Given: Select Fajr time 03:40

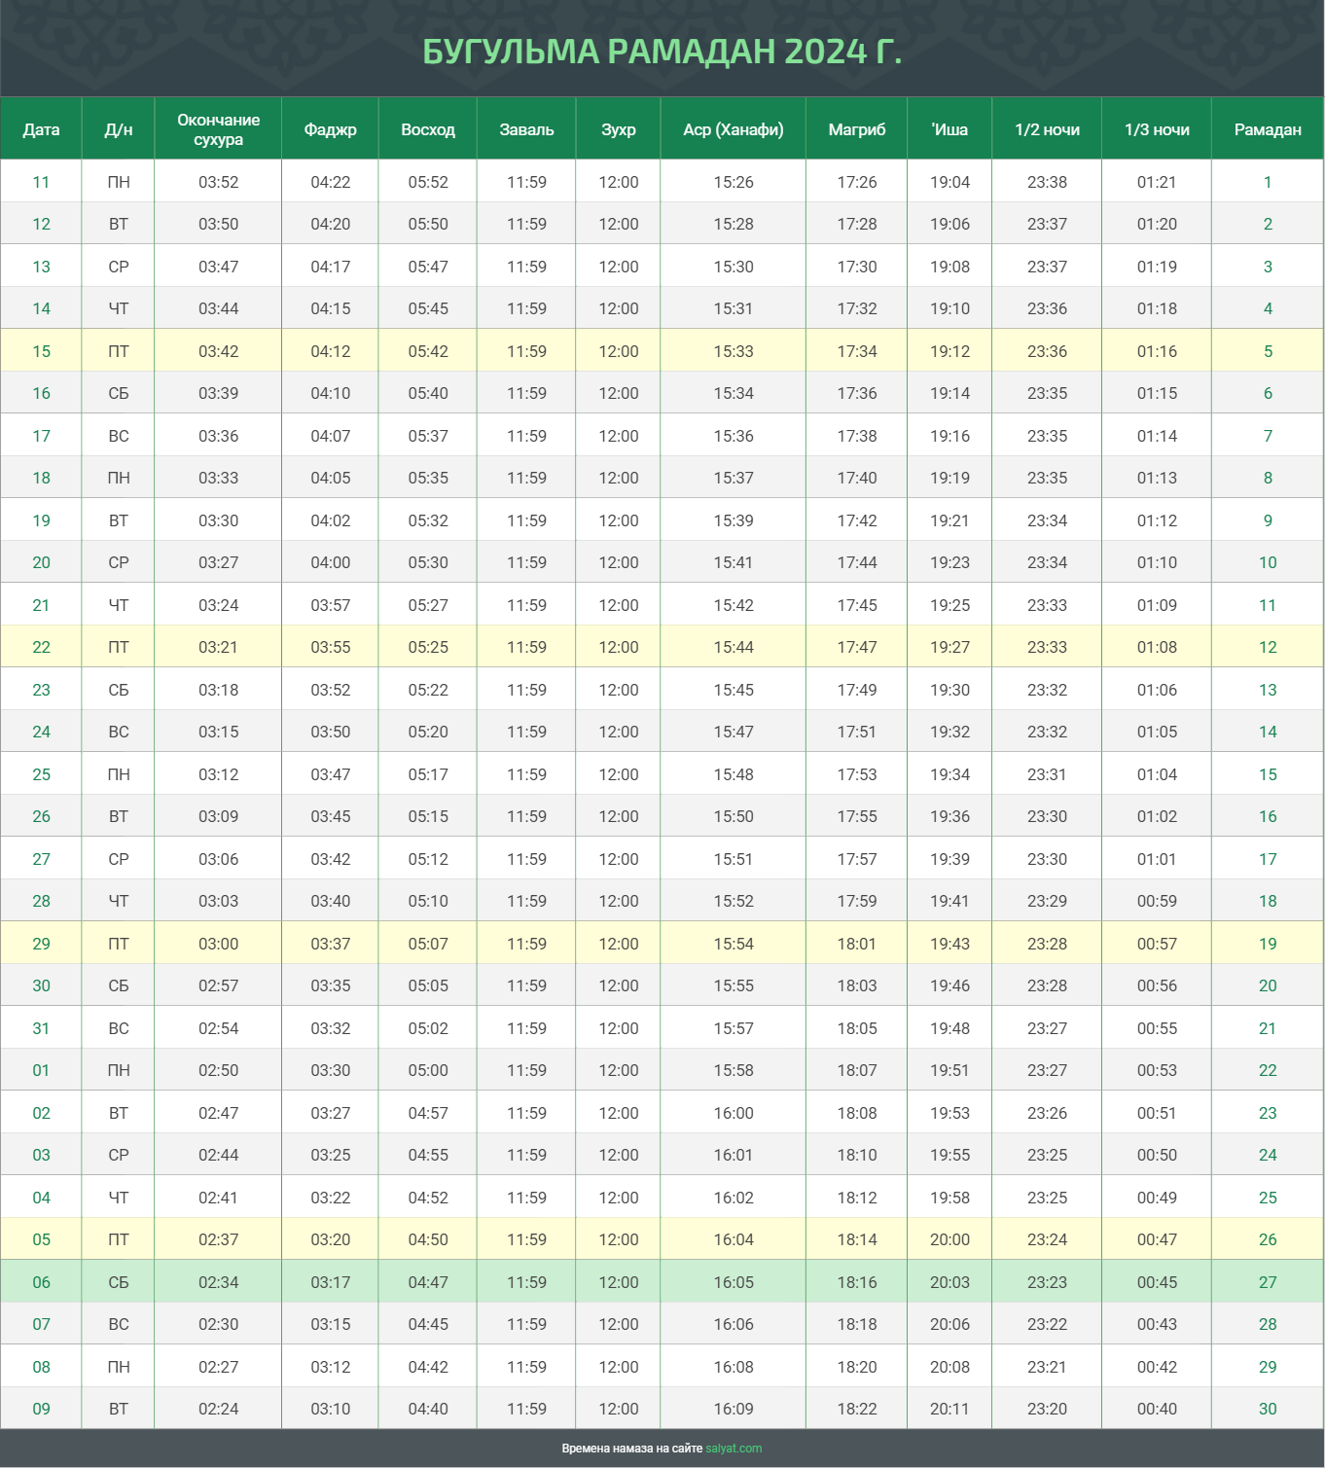Looking at the screenshot, I should (330, 901).
